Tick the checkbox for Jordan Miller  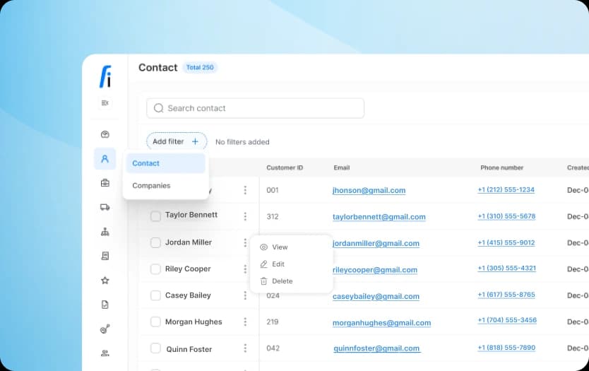[x=155, y=242]
